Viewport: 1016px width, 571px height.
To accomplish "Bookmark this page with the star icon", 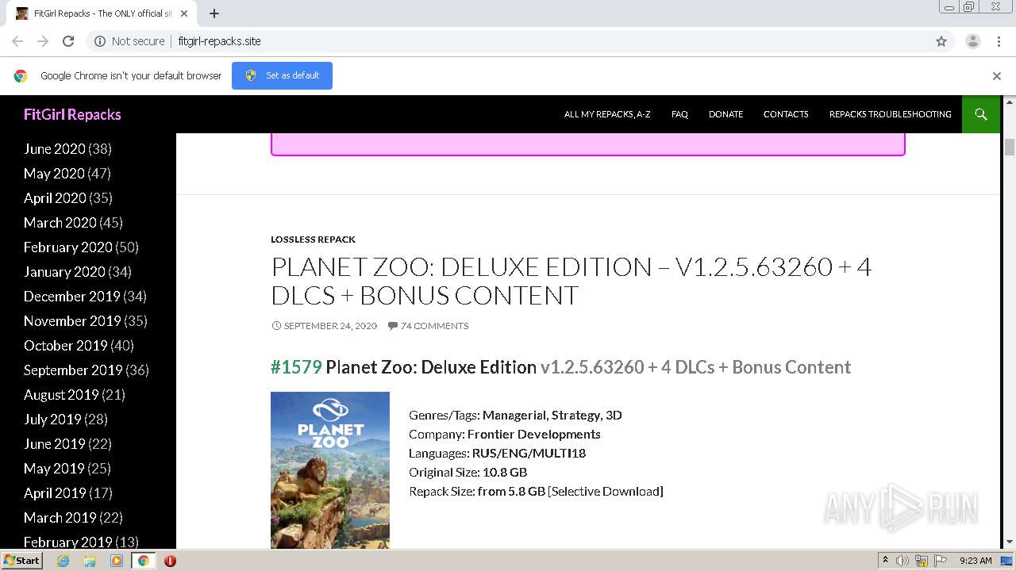I will coord(941,41).
